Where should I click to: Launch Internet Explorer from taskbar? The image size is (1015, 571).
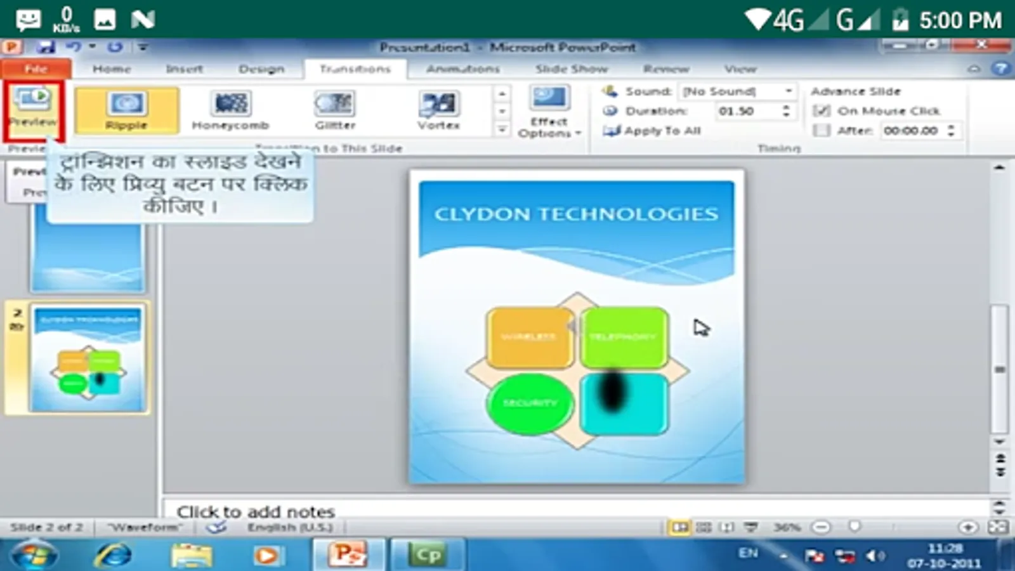pyautogui.click(x=113, y=555)
